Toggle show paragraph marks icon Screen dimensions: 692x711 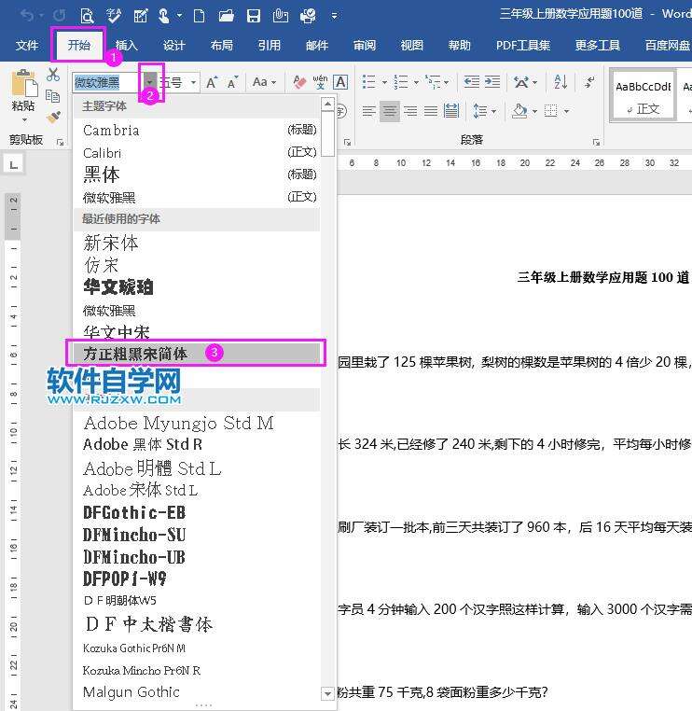[589, 82]
